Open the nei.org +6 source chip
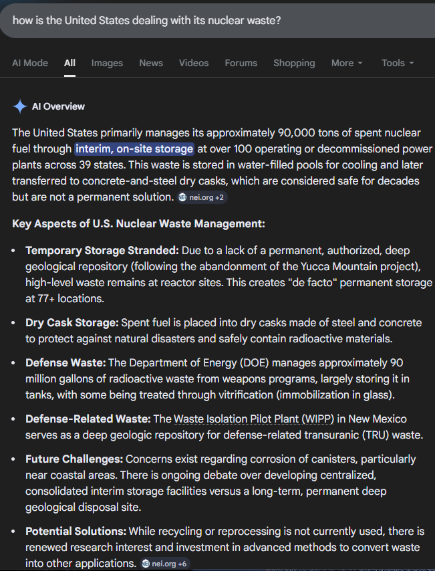 (x=165, y=564)
